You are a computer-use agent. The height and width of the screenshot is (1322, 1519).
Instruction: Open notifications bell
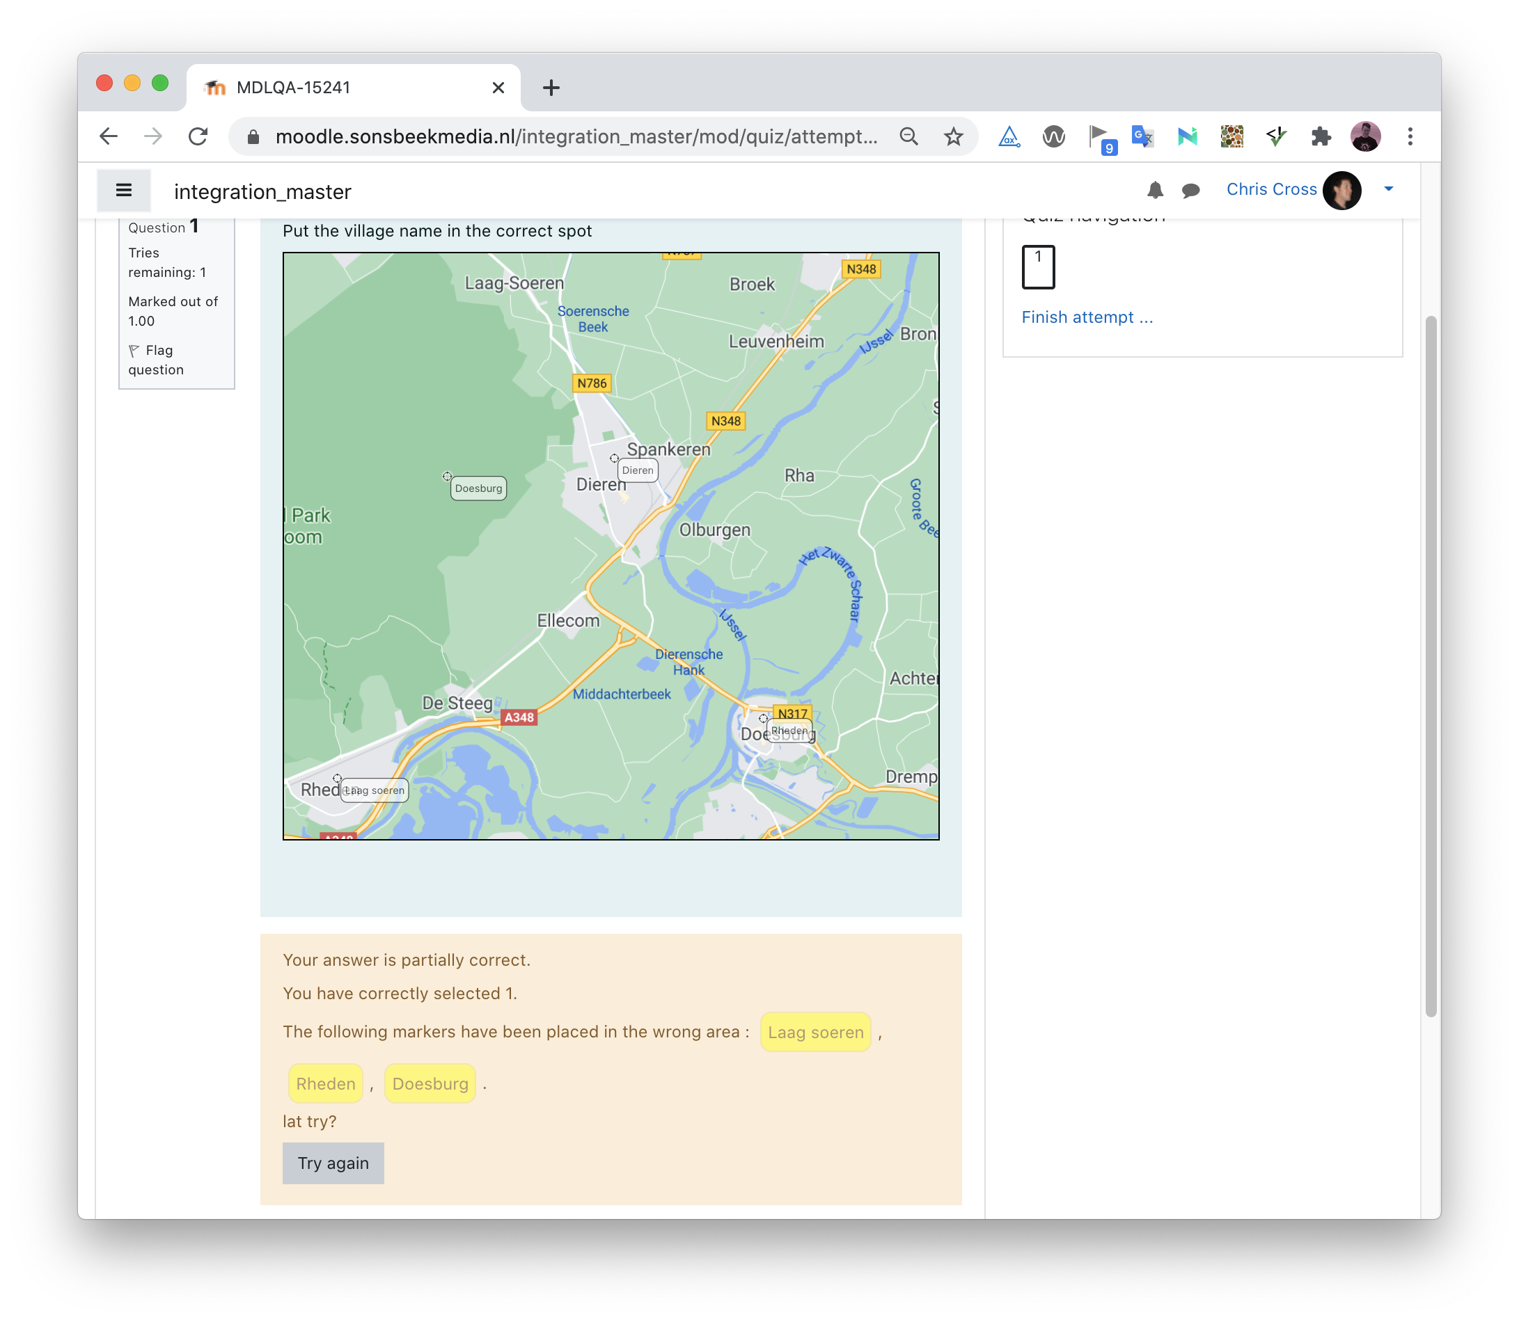[x=1155, y=191]
